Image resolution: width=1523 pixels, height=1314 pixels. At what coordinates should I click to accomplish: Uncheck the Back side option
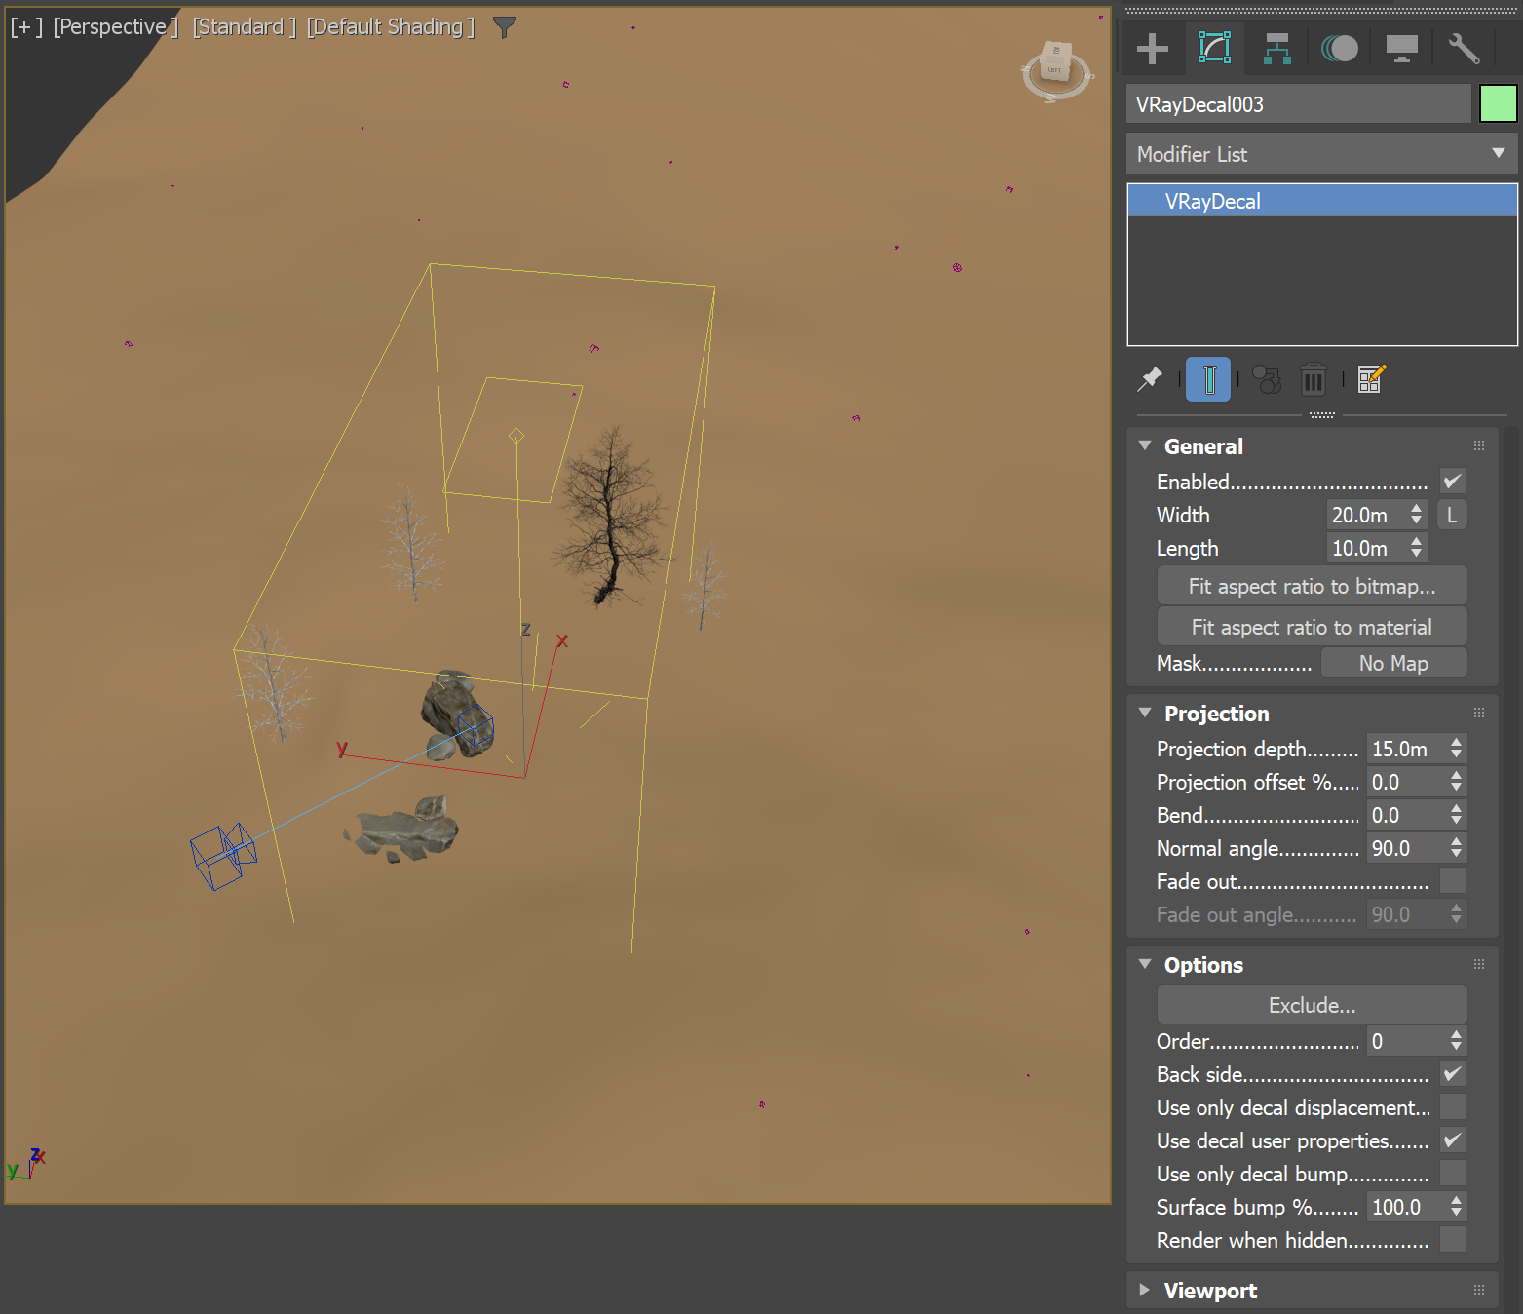tap(1451, 1073)
